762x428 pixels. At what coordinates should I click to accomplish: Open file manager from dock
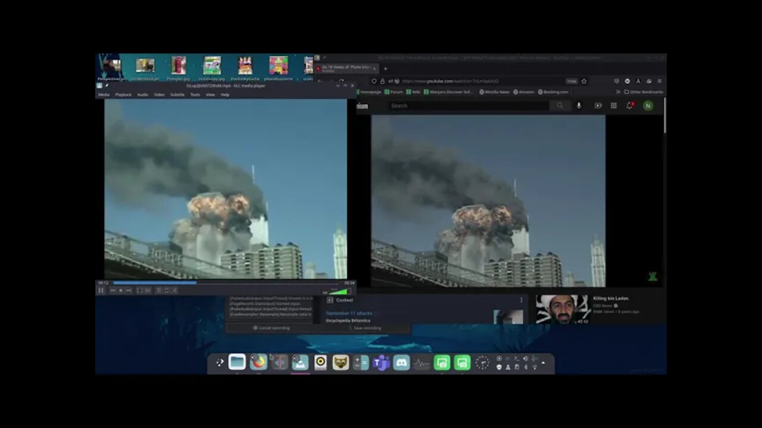[x=237, y=362]
